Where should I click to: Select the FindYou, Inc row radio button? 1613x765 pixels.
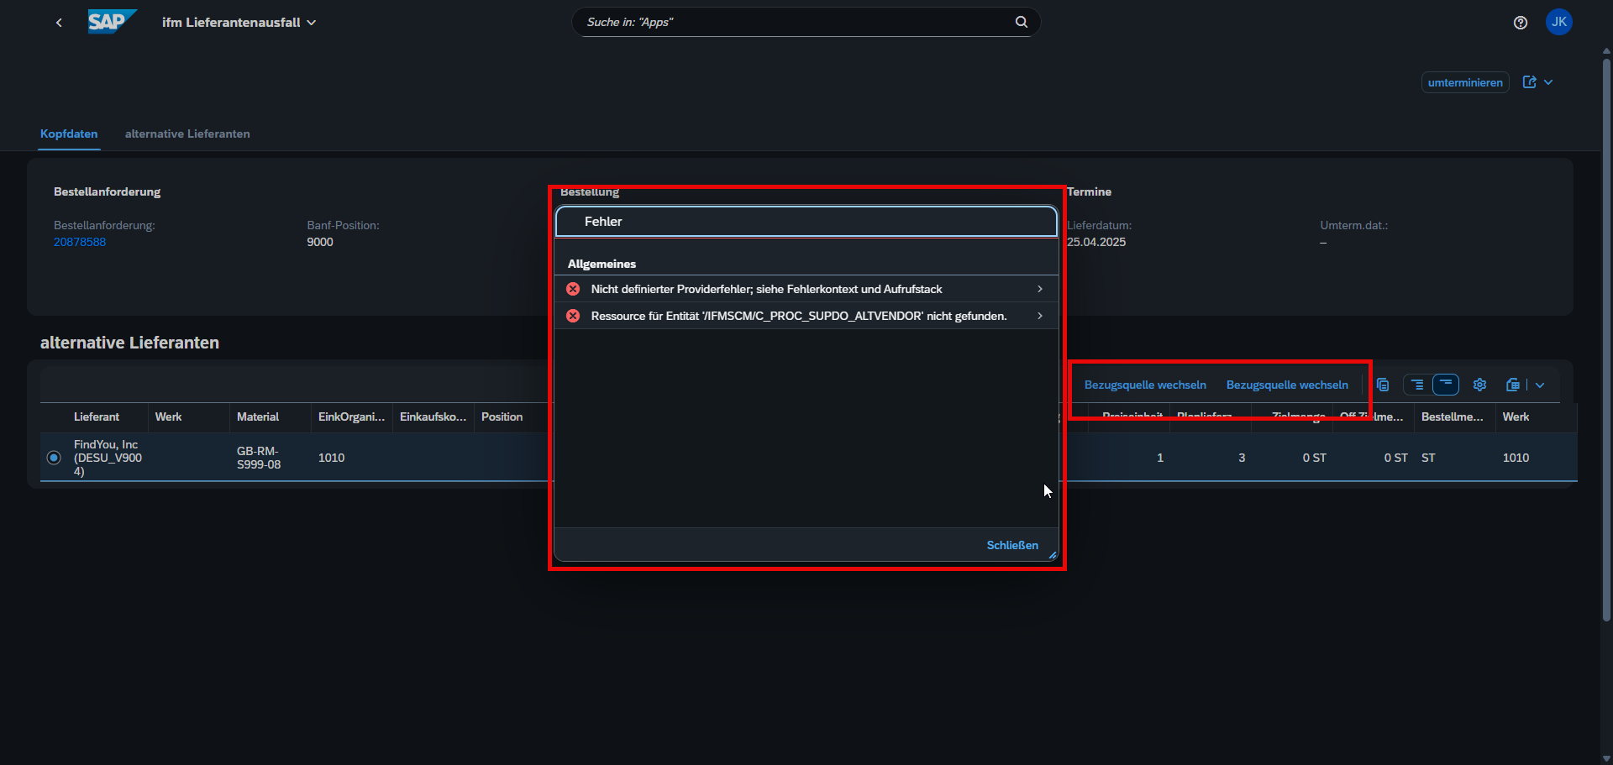[54, 458]
